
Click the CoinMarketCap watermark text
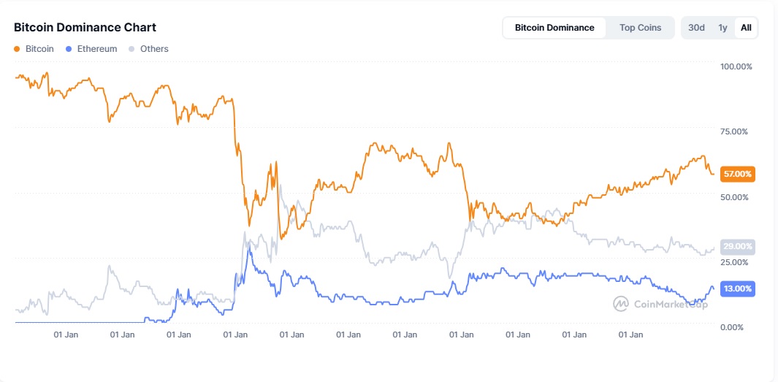tap(671, 304)
